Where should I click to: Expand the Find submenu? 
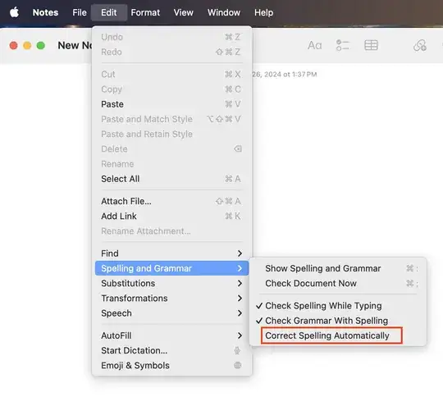[171, 253]
